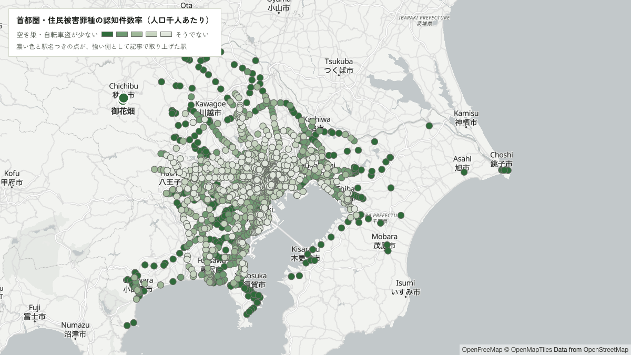This screenshot has height=355, width=631.
Task: Open the OpenMapTiles attribution link
Action: (530, 350)
